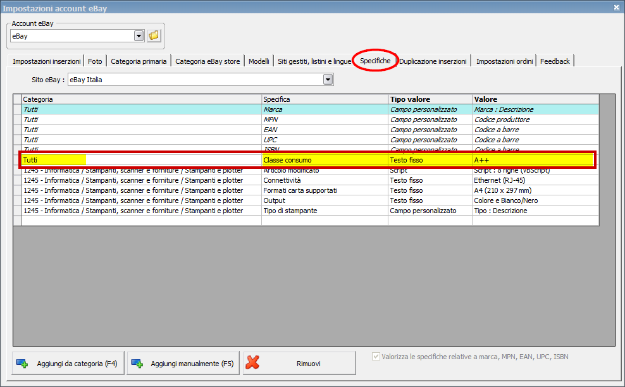
Task: Select the EAN specifica cell
Action: [325, 130]
